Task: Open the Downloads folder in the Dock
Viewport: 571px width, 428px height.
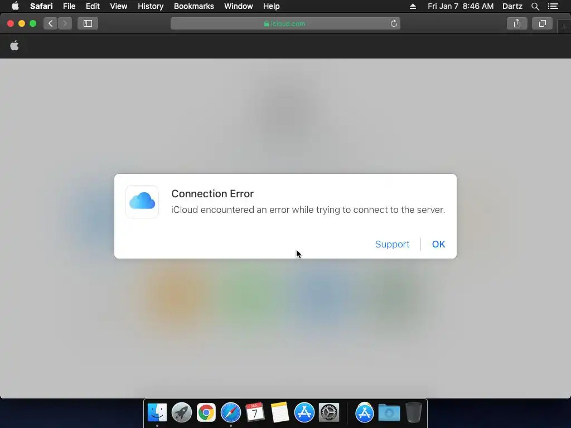Action: coord(389,412)
